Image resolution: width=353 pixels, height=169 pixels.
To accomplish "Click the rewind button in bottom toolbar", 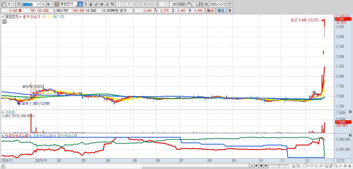I will coord(256,166).
